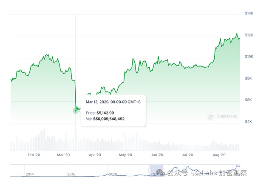Click the Jul '20 x-axis label

pyautogui.click(x=188, y=156)
